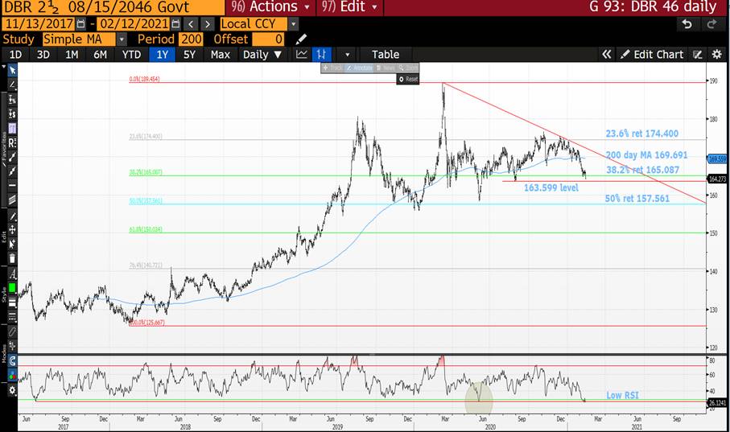
Task: Collapse panel with double left chevron
Action: [x=607, y=54]
